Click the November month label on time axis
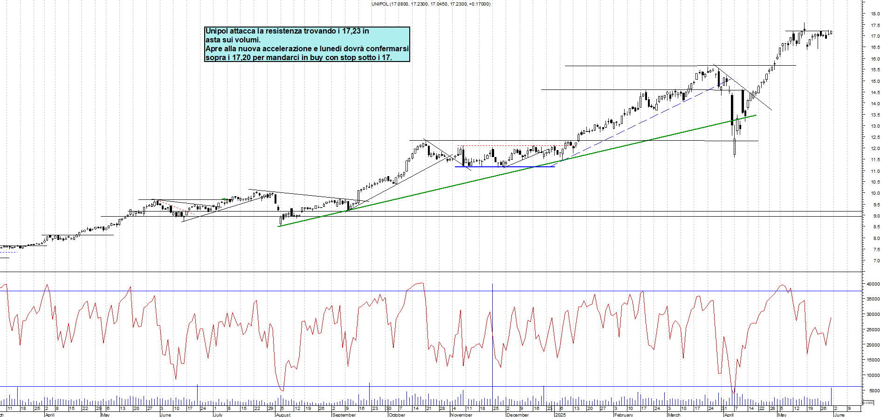Image resolution: width=881 pixels, height=417 pixels. (x=461, y=415)
